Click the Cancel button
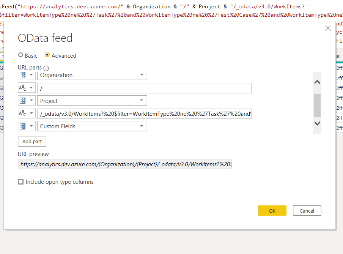Image resolution: width=343 pixels, height=254 pixels. (x=307, y=211)
